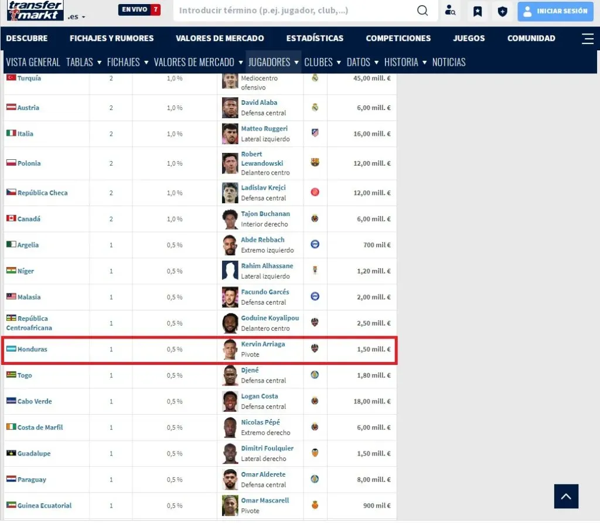Click the Transfermarkt logo

[x=35, y=11]
